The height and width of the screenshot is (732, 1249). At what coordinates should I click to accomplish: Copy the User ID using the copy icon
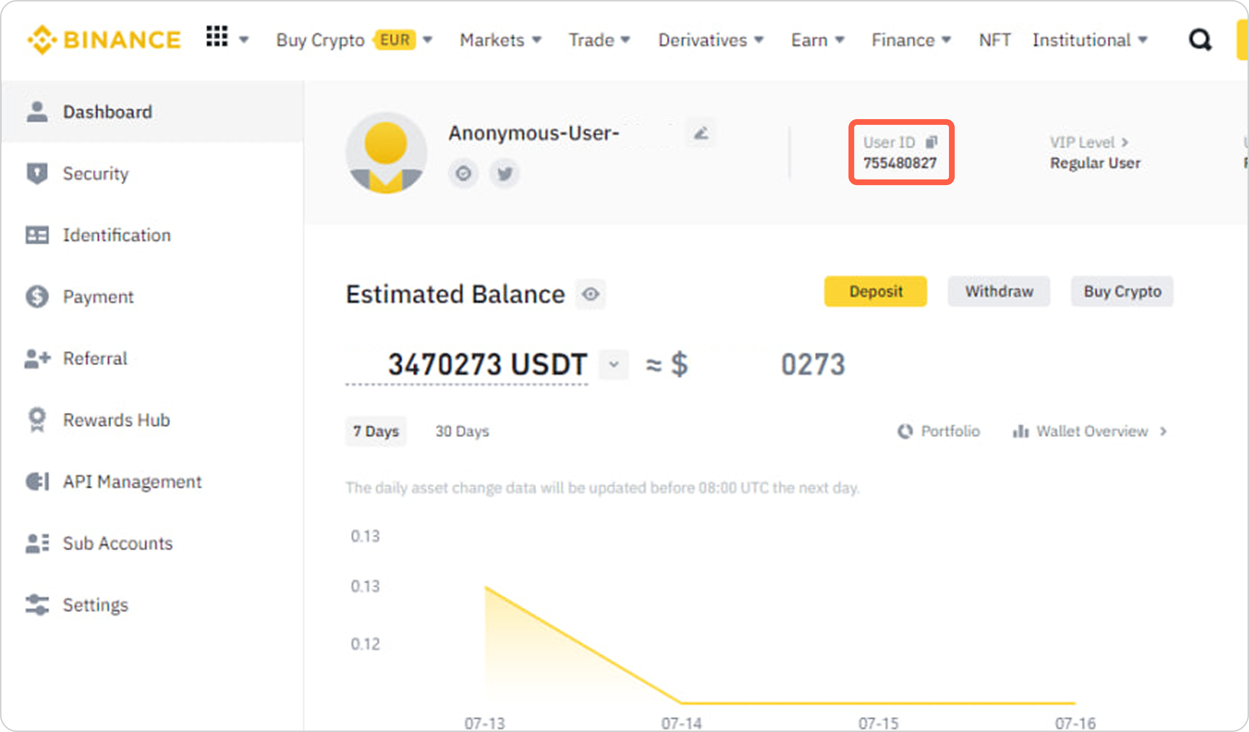tap(932, 142)
